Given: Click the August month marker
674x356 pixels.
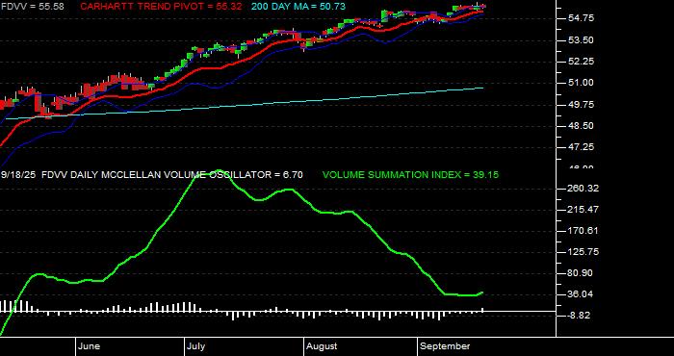Looking at the screenshot, I should pos(322,346).
